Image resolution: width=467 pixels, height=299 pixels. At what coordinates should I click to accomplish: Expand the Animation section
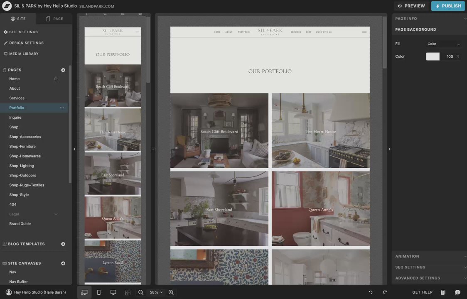[429, 256]
